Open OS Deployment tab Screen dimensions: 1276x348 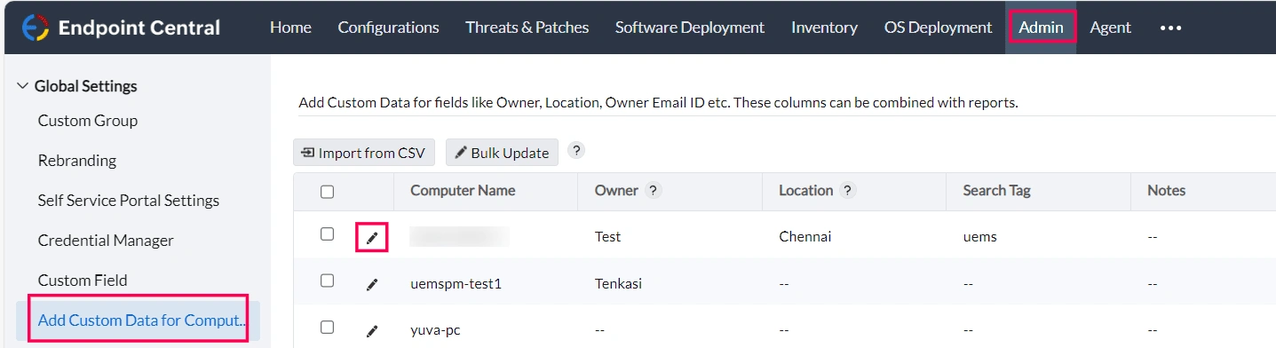click(x=938, y=28)
